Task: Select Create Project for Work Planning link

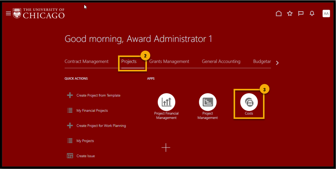Action: [x=101, y=126]
